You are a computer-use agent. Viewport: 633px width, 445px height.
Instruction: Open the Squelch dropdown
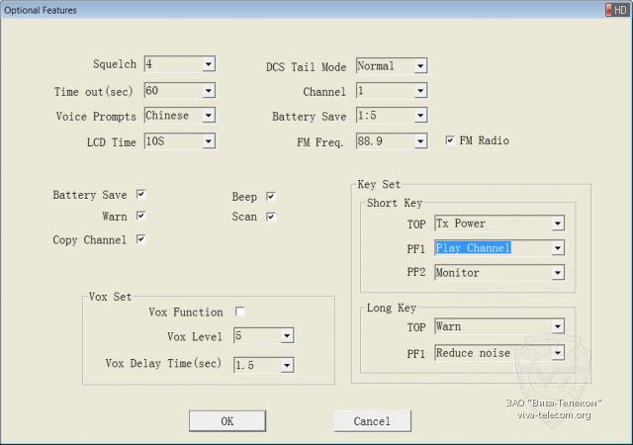pyautogui.click(x=208, y=64)
